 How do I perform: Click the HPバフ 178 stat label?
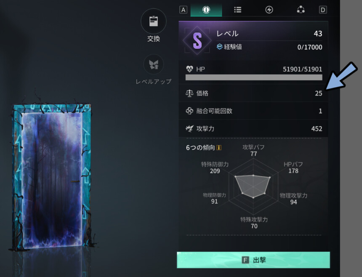pos(293,168)
